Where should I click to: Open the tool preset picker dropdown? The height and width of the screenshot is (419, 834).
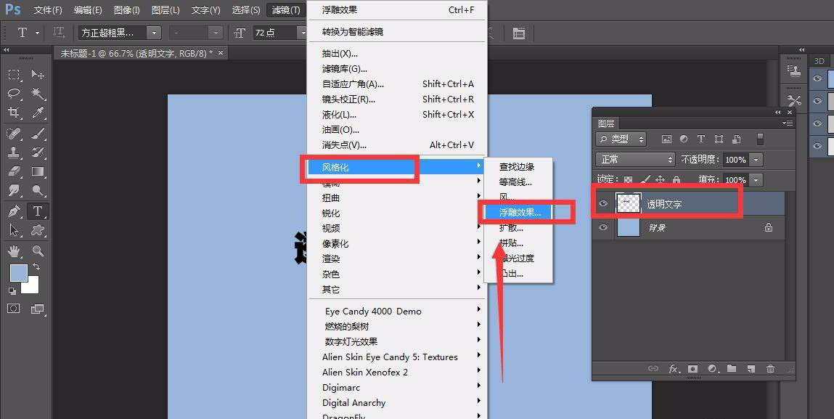click(37, 33)
